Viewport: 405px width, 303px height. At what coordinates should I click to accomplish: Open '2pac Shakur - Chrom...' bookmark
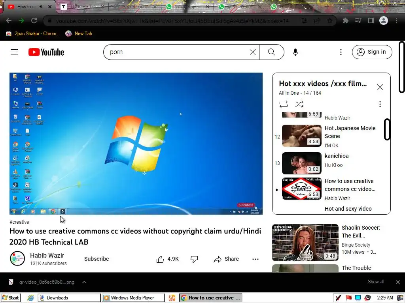pos(32,34)
